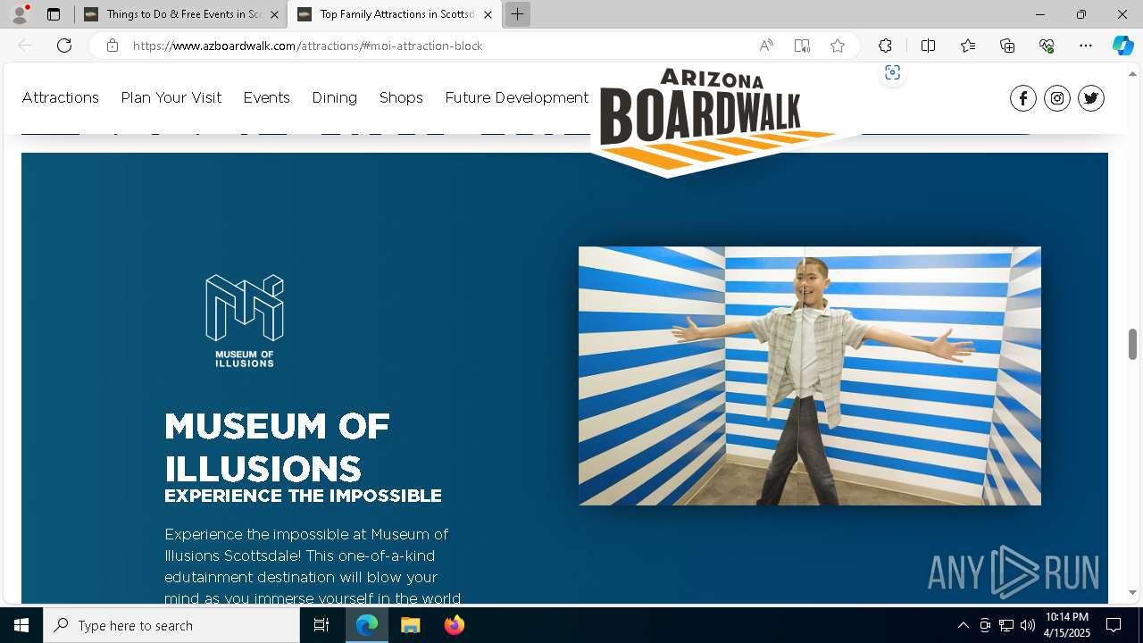This screenshot has height=643, width=1143.
Task: Launch Firefox from the taskbar
Action: pyautogui.click(x=454, y=625)
